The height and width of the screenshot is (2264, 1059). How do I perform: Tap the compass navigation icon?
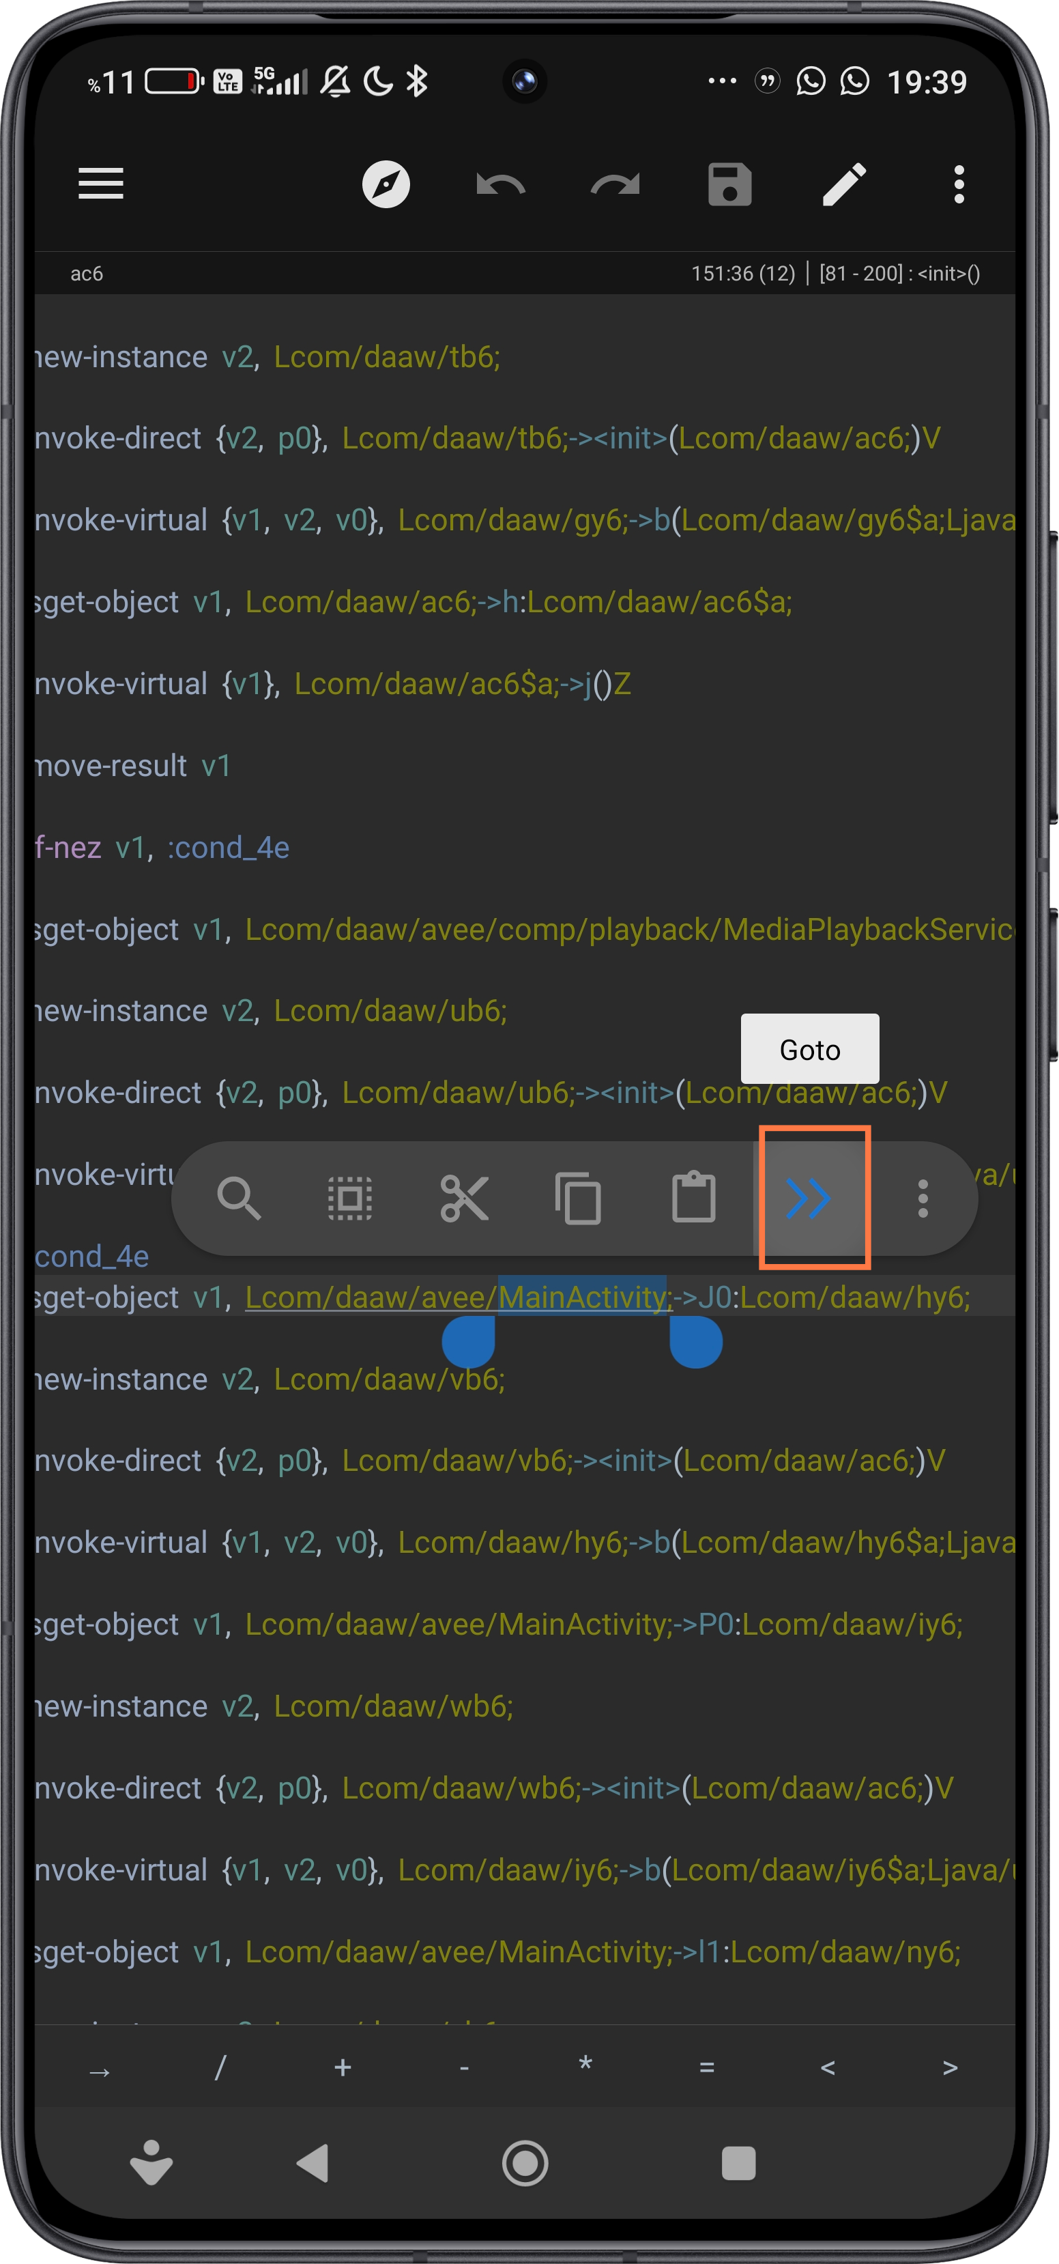(x=386, y=184)
